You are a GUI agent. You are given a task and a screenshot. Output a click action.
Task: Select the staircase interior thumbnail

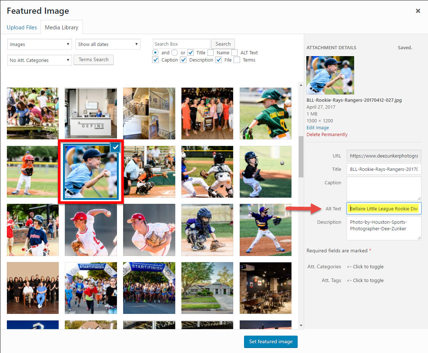tap(149, 113)
